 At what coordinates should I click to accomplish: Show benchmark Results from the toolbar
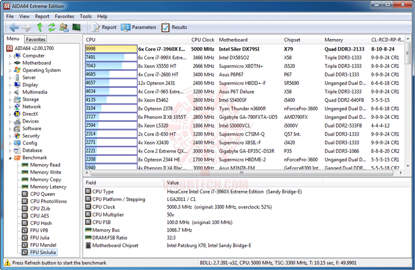pyautogui.click(x=174, y=27)
